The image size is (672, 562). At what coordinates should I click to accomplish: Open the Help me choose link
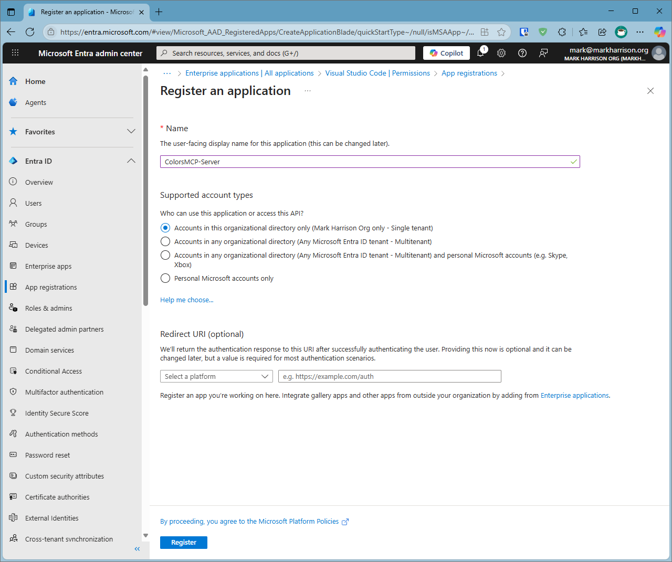[x=186, y=300]
